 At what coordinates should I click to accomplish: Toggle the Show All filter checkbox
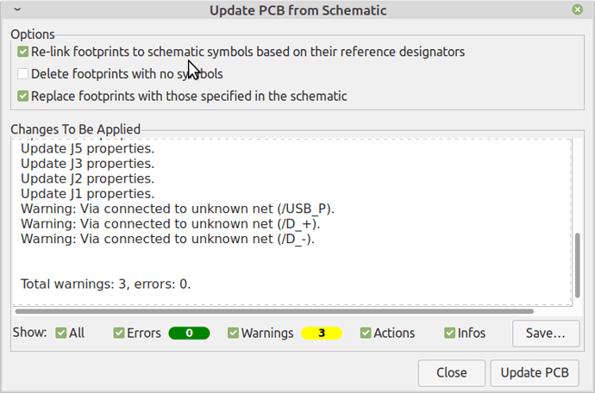coord(60,333)
